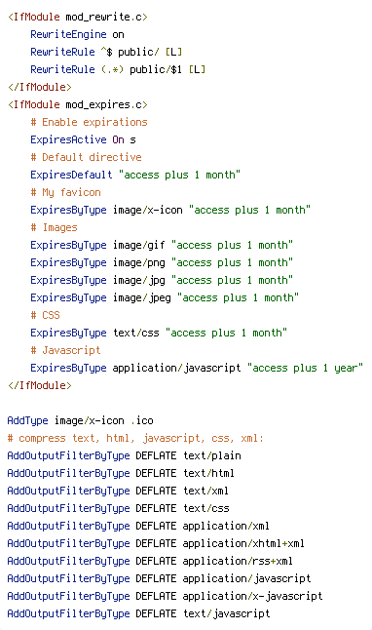Click the 'access plus 1 year' string

pyautogui.click(x=306, y=368)
